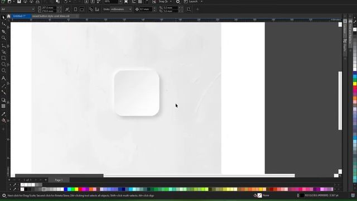Select the Pick tool in the toolbox
The height and width of the screenshot is (201, 357).
(3, 17)
